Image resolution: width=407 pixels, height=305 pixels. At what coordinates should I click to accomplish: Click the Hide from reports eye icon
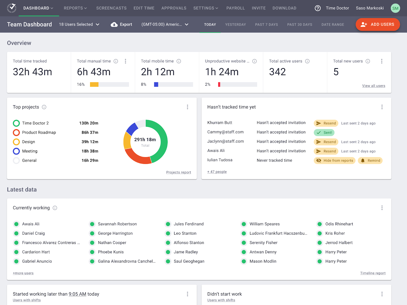click(319, 160)
